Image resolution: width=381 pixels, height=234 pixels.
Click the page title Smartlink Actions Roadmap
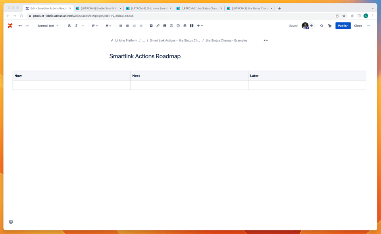coord(145,56)
